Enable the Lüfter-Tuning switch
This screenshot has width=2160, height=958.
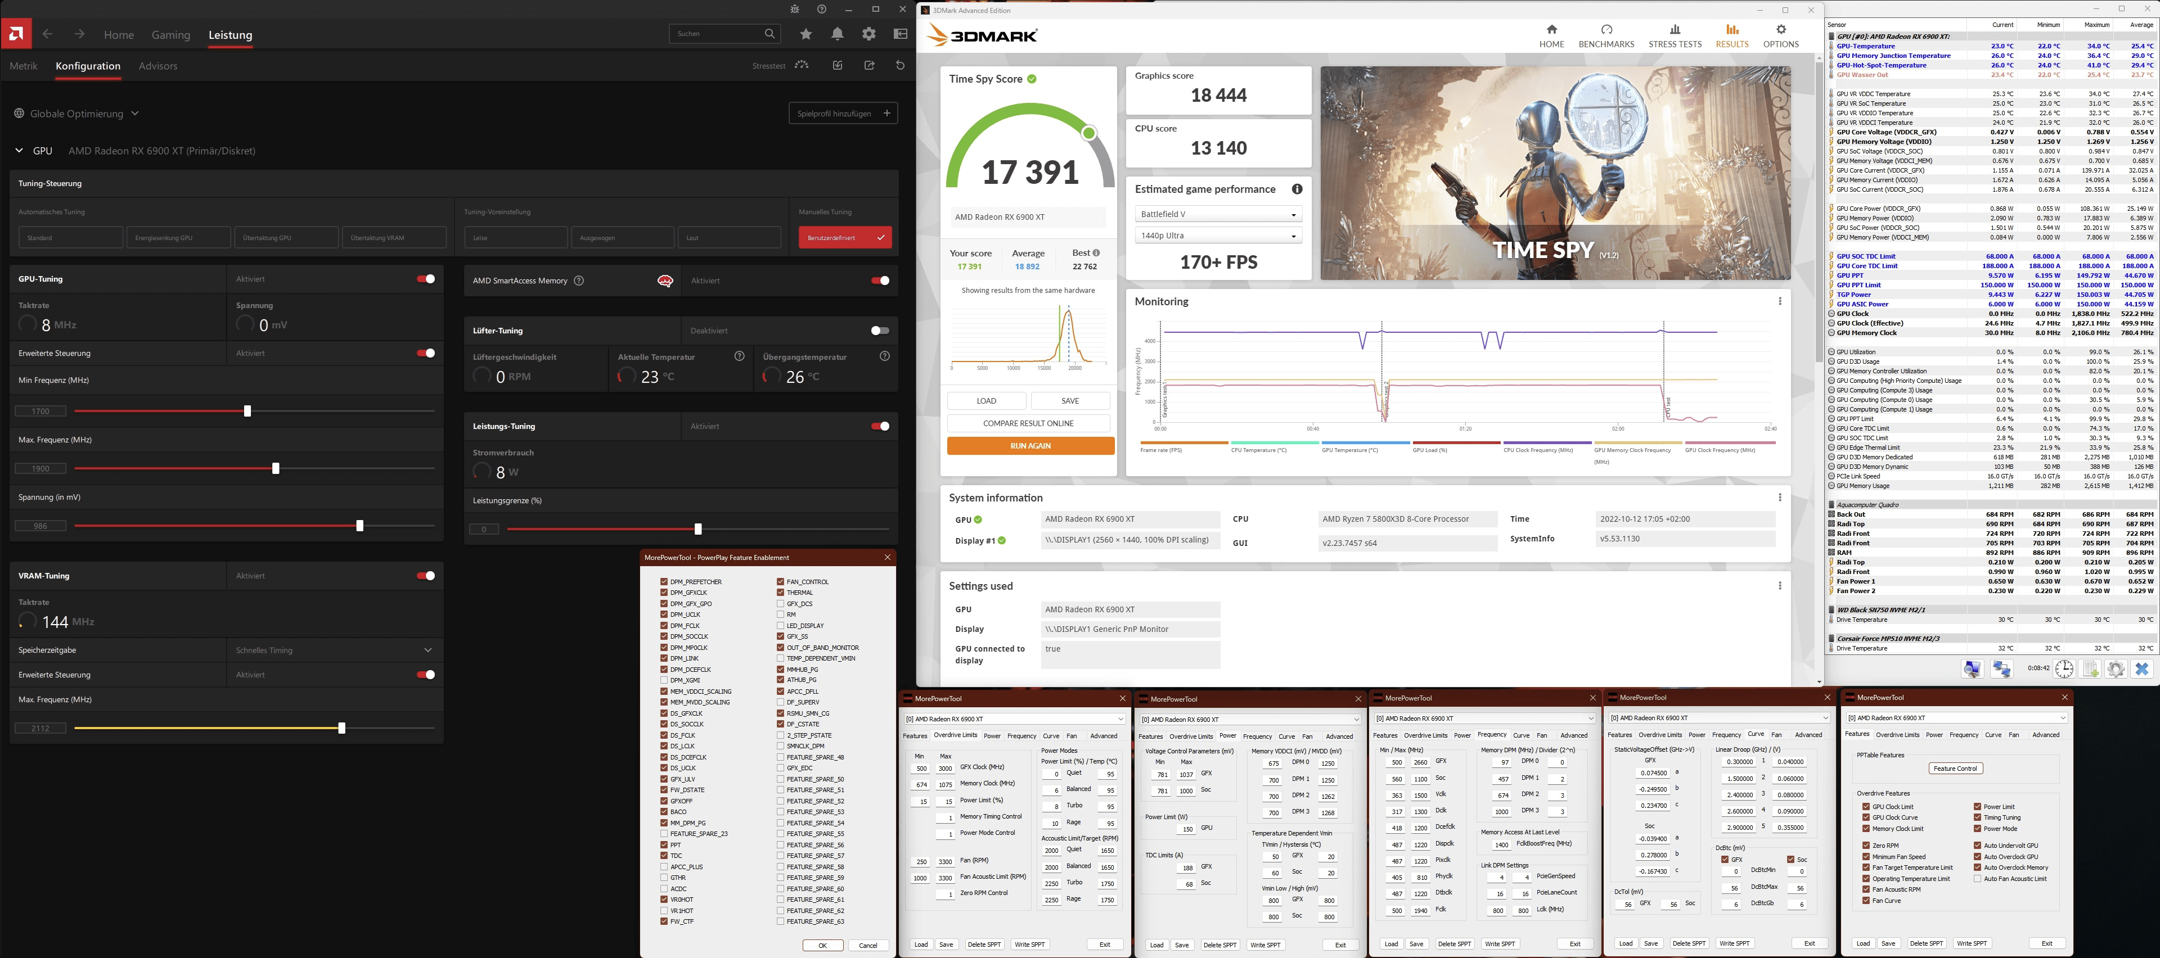pos(880,330)
